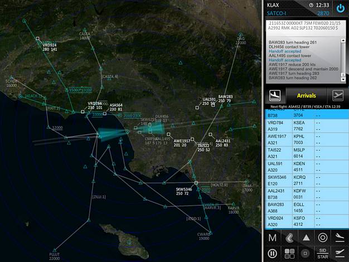349x262 pixels.
Task: Open the arrivals landing-plane tab icon
Action: [274, 95]
